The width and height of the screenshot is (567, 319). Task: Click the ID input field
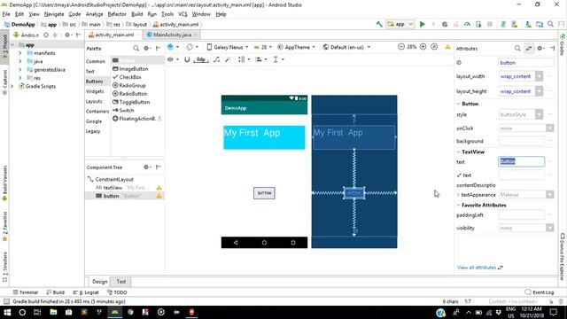coord(525,63)
